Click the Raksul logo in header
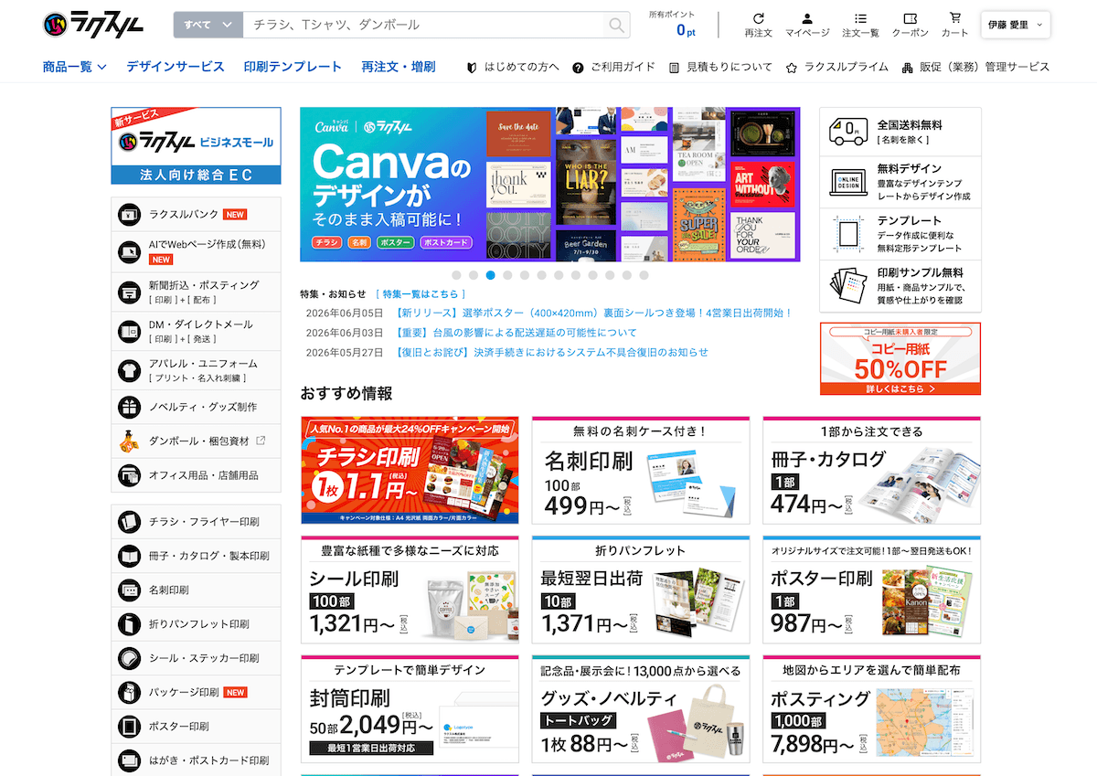This screenshot has height=776, width=1097. click(x=93, y=25)
